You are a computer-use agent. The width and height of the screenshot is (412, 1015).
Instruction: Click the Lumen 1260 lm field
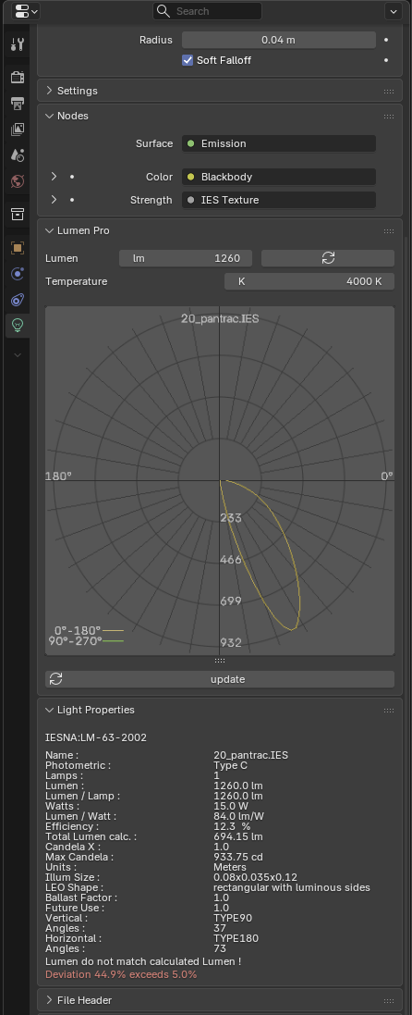pyautogui.click(x=187, y=258)
